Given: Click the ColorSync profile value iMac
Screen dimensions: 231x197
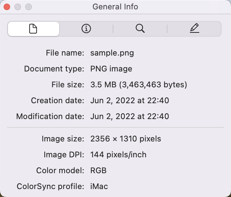Looking at the screenshot, I should click(x=99, y=187).
